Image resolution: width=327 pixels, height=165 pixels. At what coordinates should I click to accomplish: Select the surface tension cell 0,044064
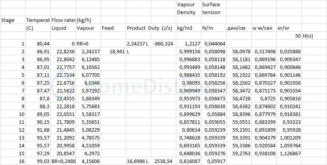coord(214,44)
